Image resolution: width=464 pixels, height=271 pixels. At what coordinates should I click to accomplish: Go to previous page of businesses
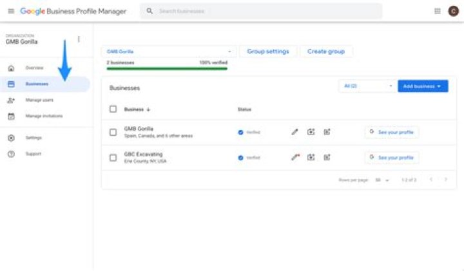pyautogui.click(x=431, y=180)
